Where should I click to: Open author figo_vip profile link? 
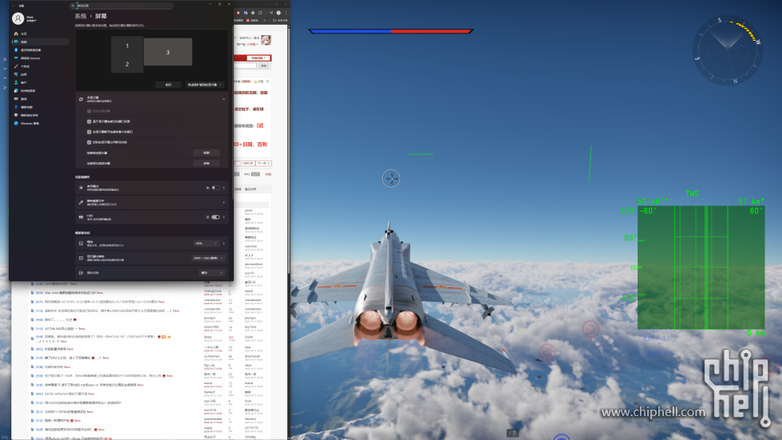click(209, 365)
